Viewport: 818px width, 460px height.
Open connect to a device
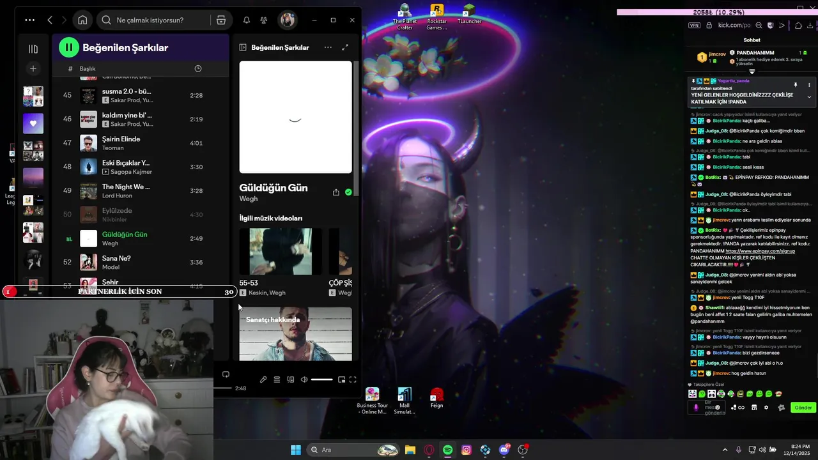tap(291, 379)
